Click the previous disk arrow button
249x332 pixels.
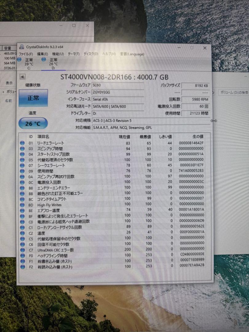point(22,77)
